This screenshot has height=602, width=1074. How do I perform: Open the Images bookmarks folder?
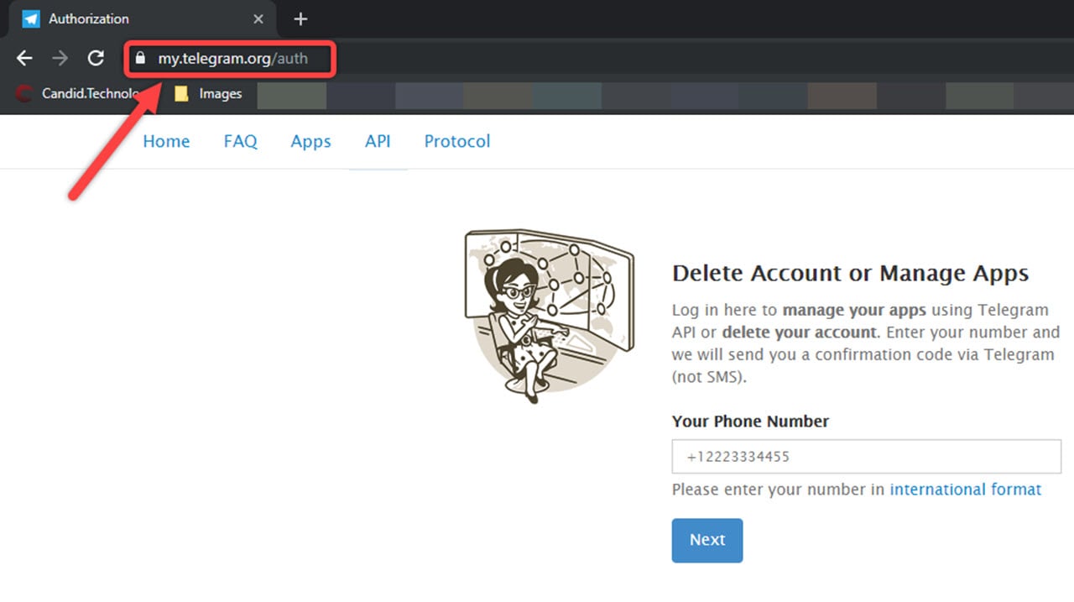click(x=208, y=94)
